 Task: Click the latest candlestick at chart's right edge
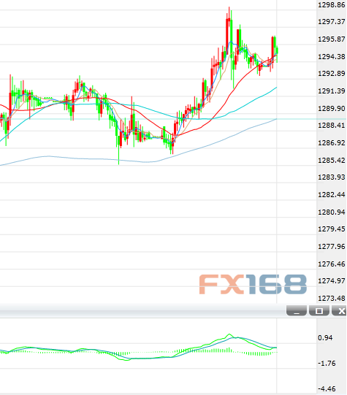pyautogui.click(x=277, y=53)
